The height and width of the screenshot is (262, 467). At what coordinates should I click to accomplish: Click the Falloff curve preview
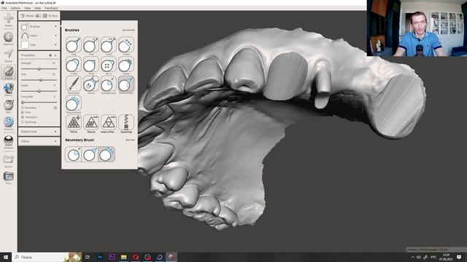(25, 36)
